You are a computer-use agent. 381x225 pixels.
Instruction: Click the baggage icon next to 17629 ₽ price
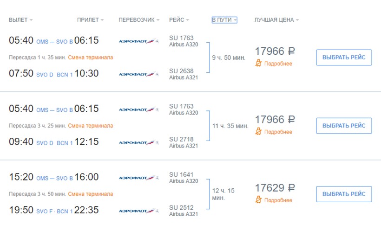(x=259, y=200)
